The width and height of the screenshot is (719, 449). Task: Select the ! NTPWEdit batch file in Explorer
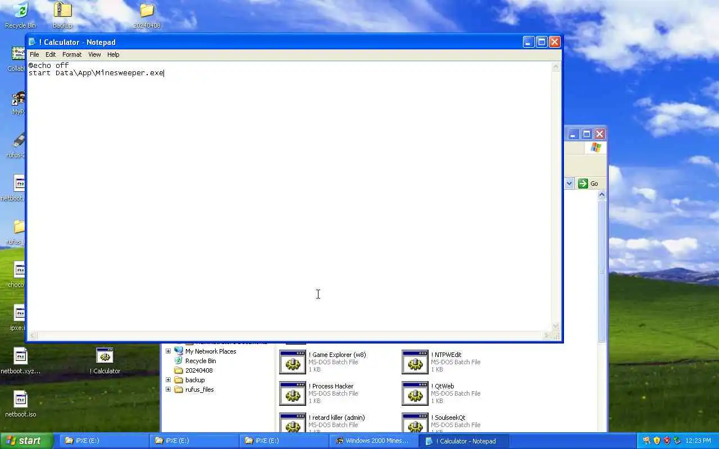point(442,362)
